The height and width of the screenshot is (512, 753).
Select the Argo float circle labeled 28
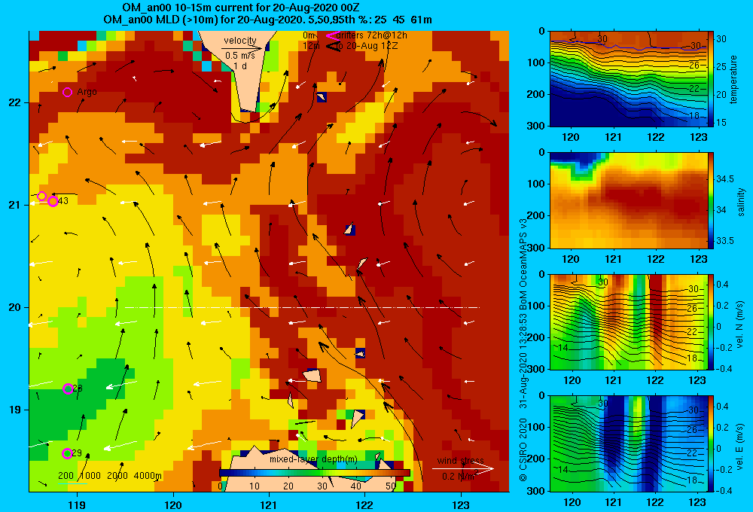pos(68,389)
